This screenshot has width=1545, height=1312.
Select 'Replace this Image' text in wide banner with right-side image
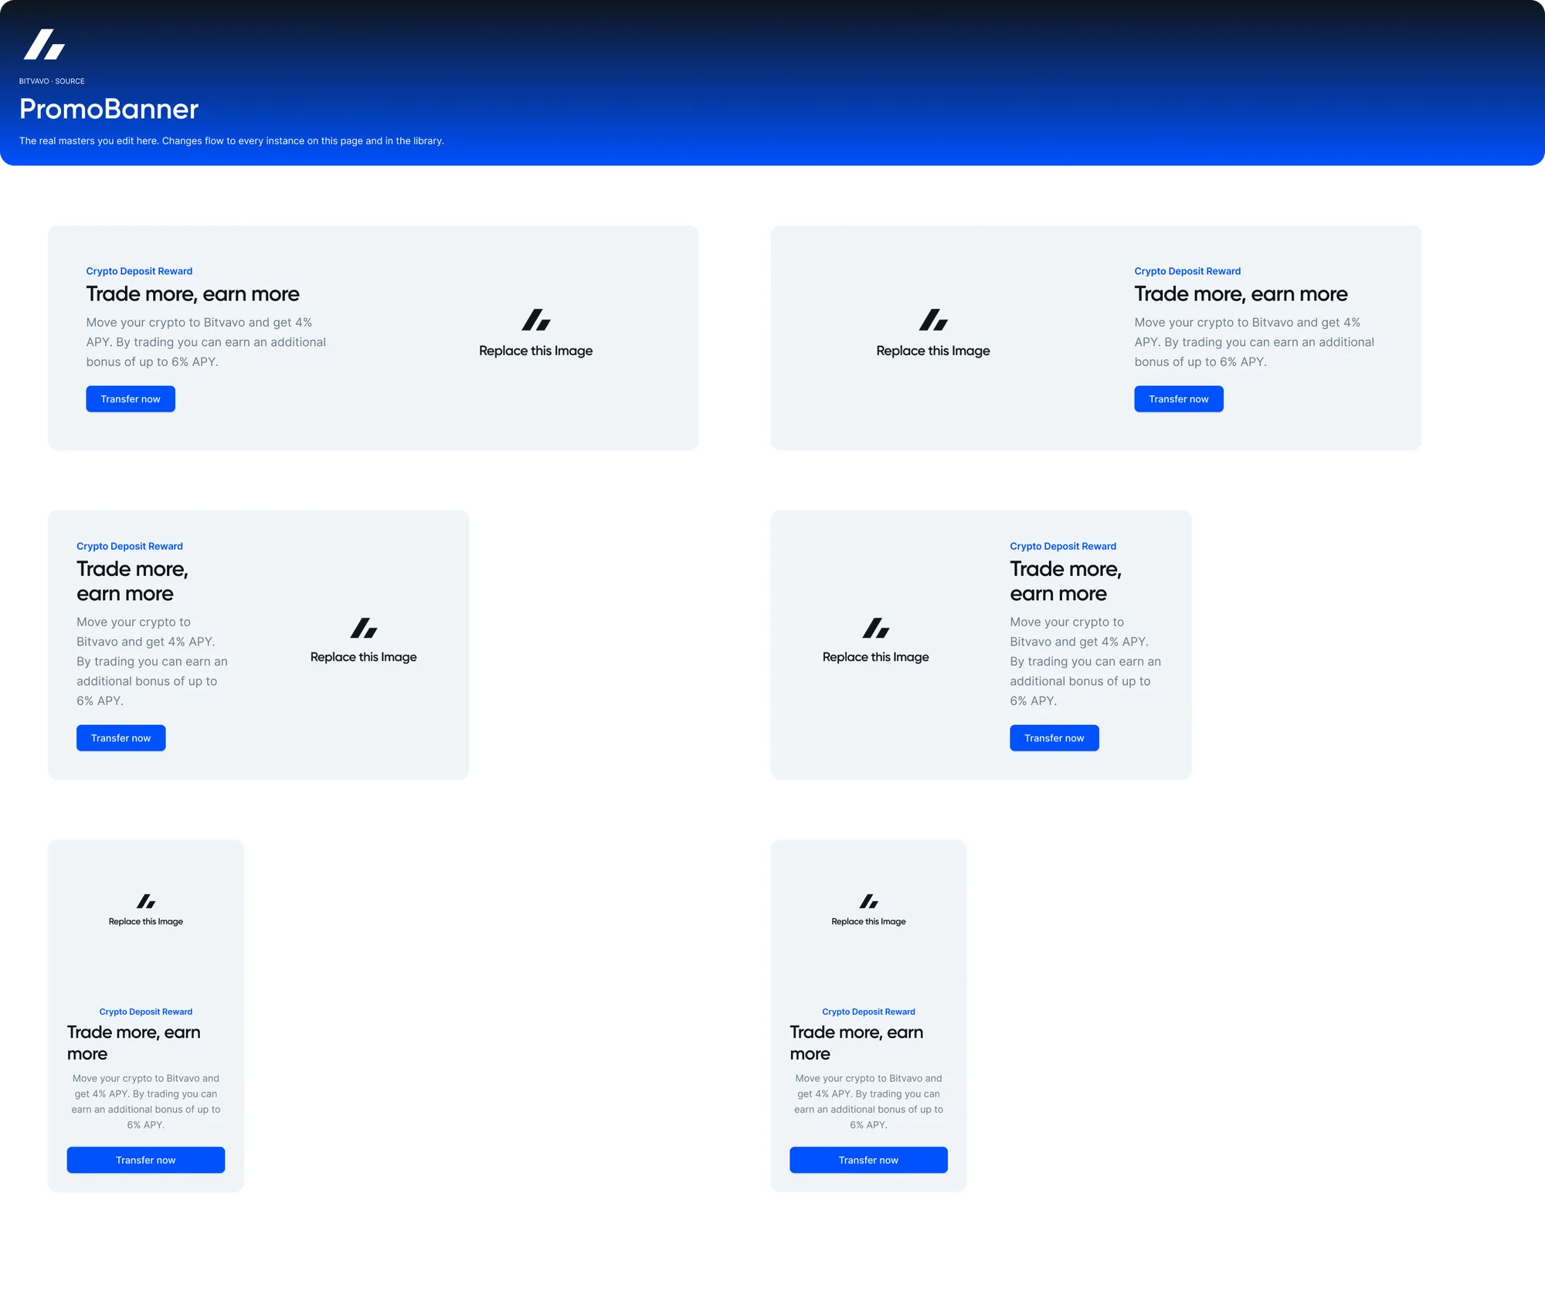coord(536,351)
